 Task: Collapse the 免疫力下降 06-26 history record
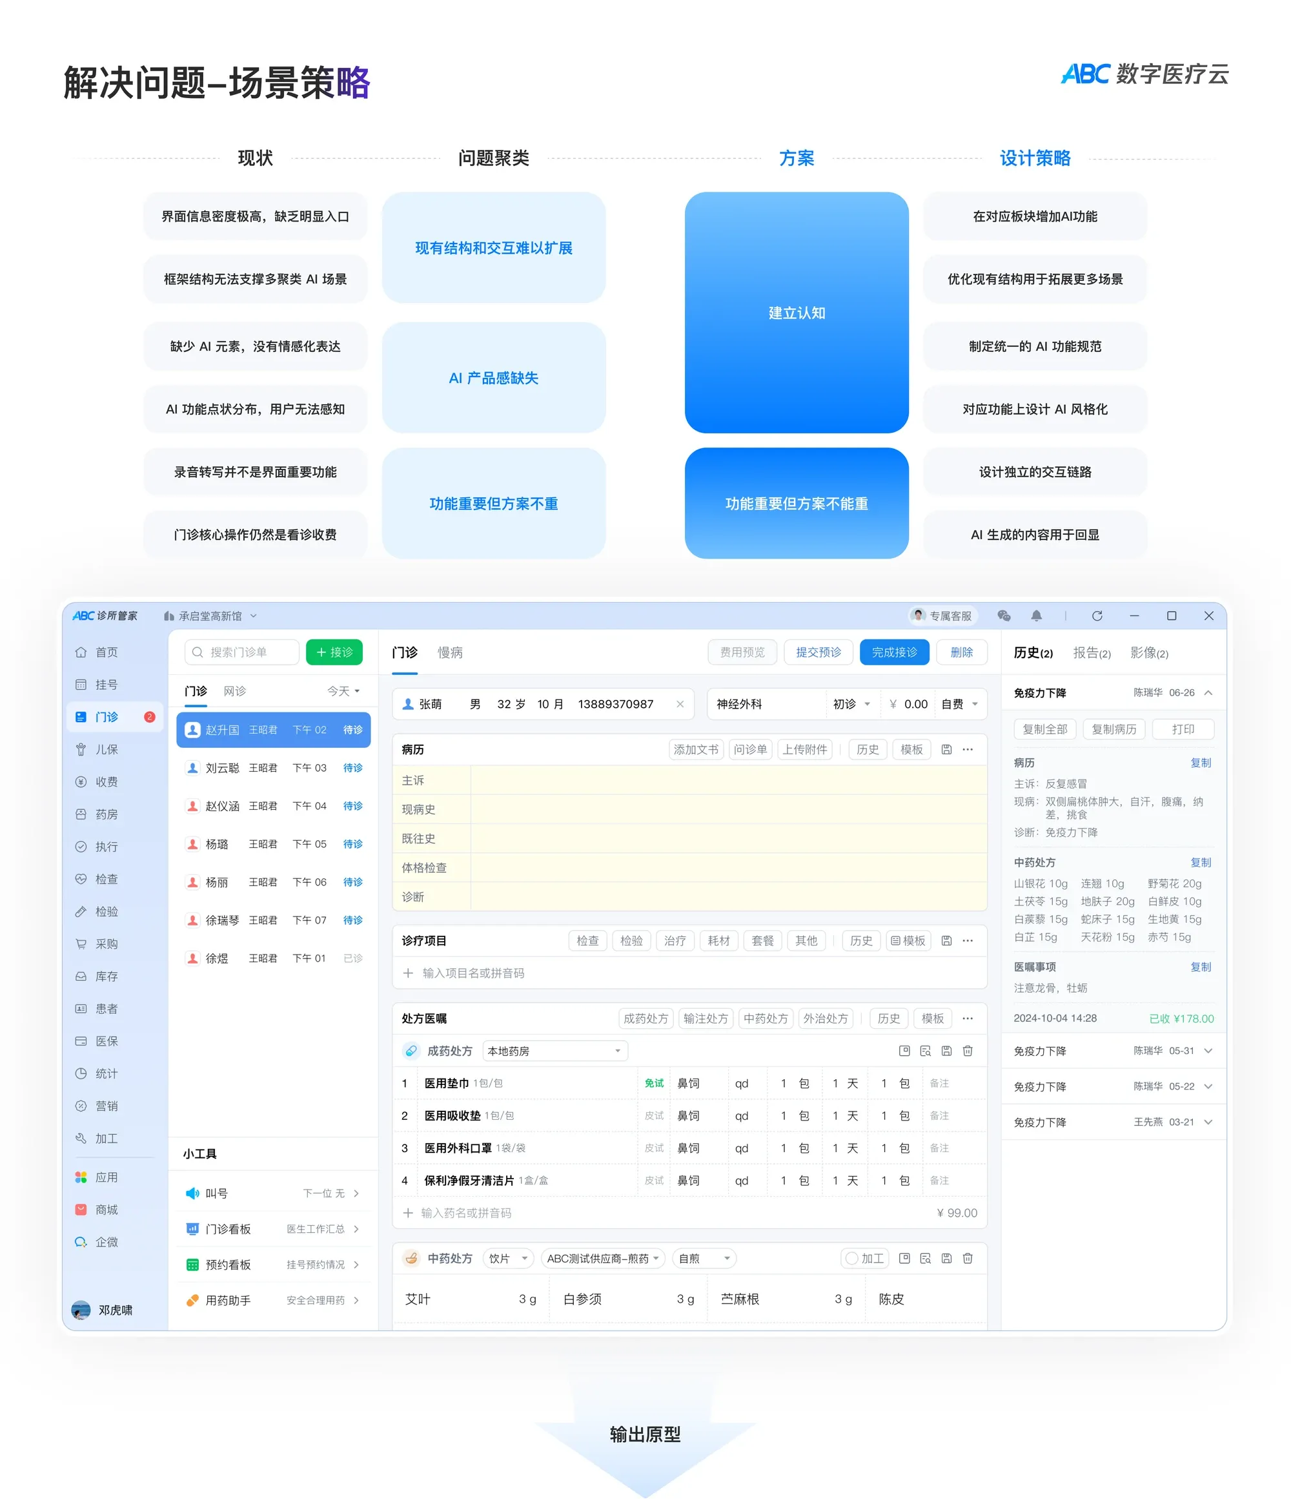click(1208, 692)
